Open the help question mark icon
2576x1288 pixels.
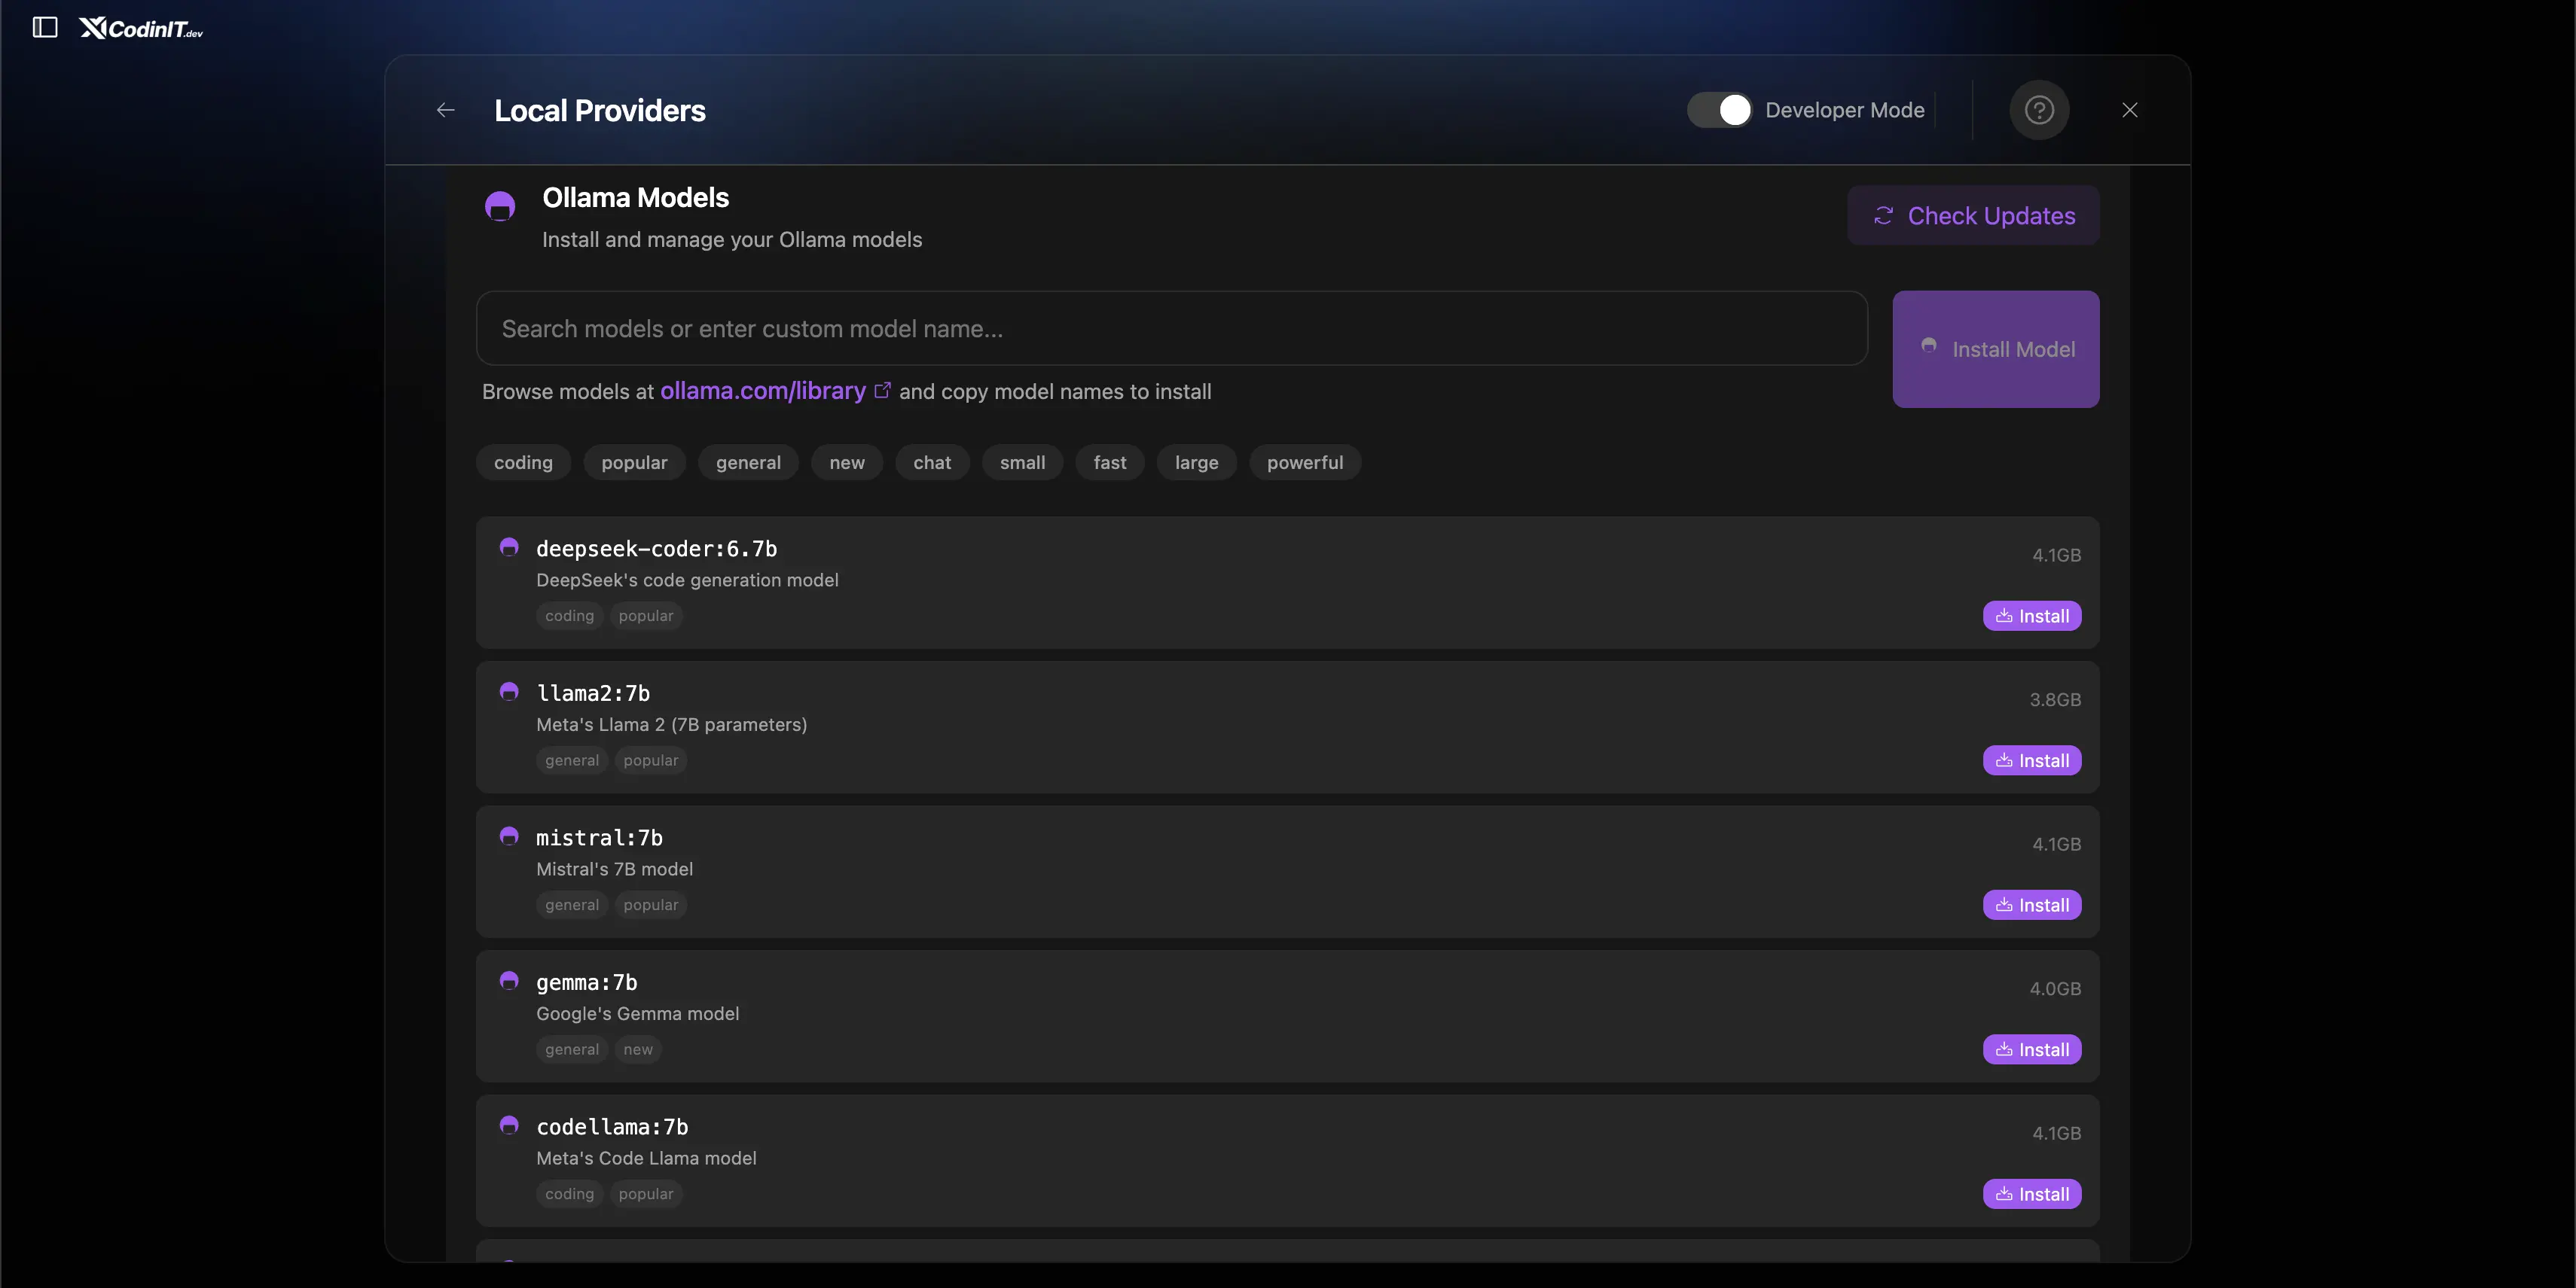point(2039,110)
